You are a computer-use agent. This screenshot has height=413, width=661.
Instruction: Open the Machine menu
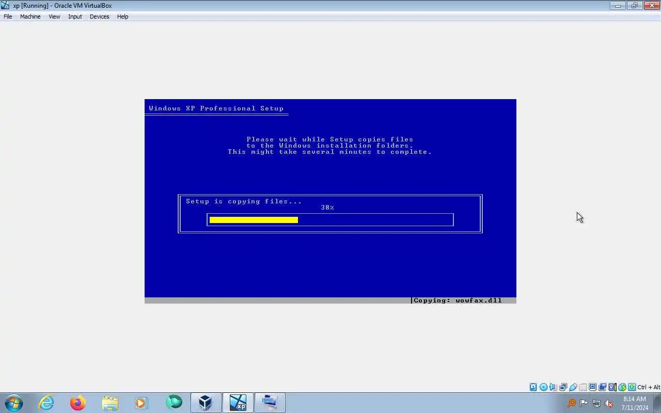point(30,17)
